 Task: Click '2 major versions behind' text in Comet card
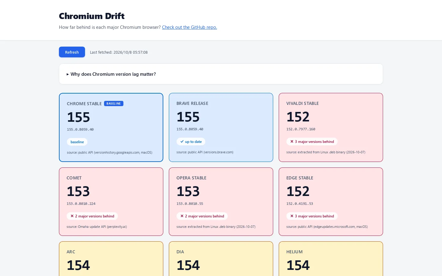pos(95,216)
